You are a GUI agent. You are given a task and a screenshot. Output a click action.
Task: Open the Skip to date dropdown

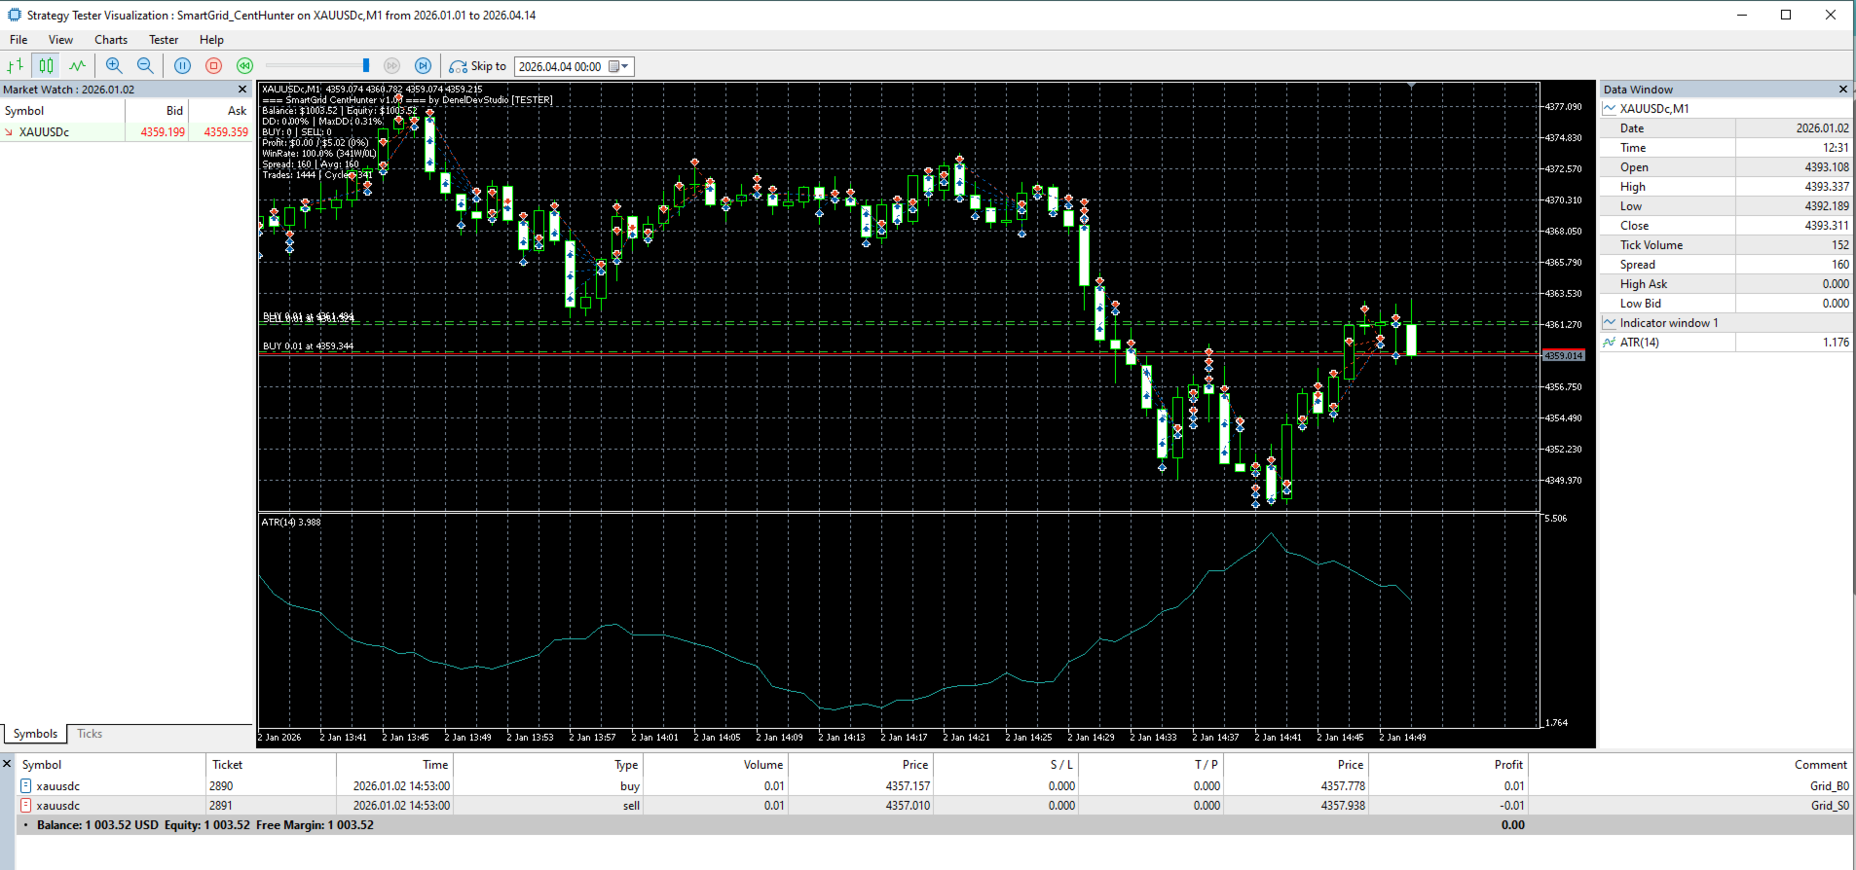(x=625, y=66)
